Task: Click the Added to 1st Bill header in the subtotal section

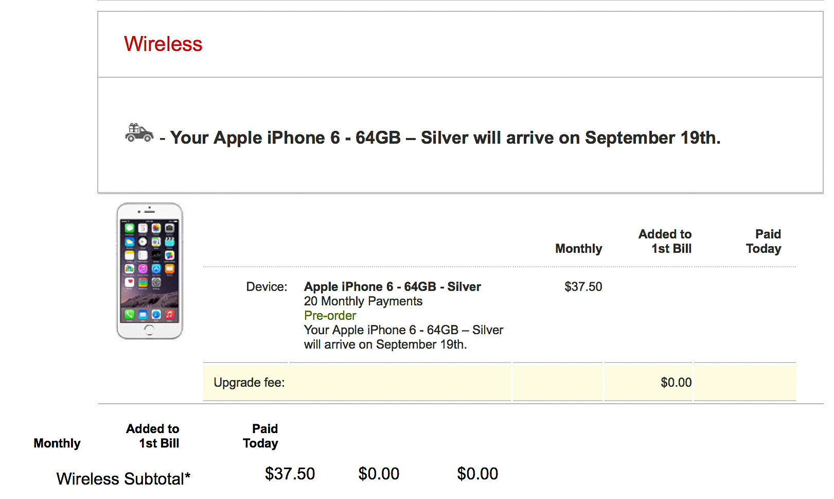Action: pos(153,436)
